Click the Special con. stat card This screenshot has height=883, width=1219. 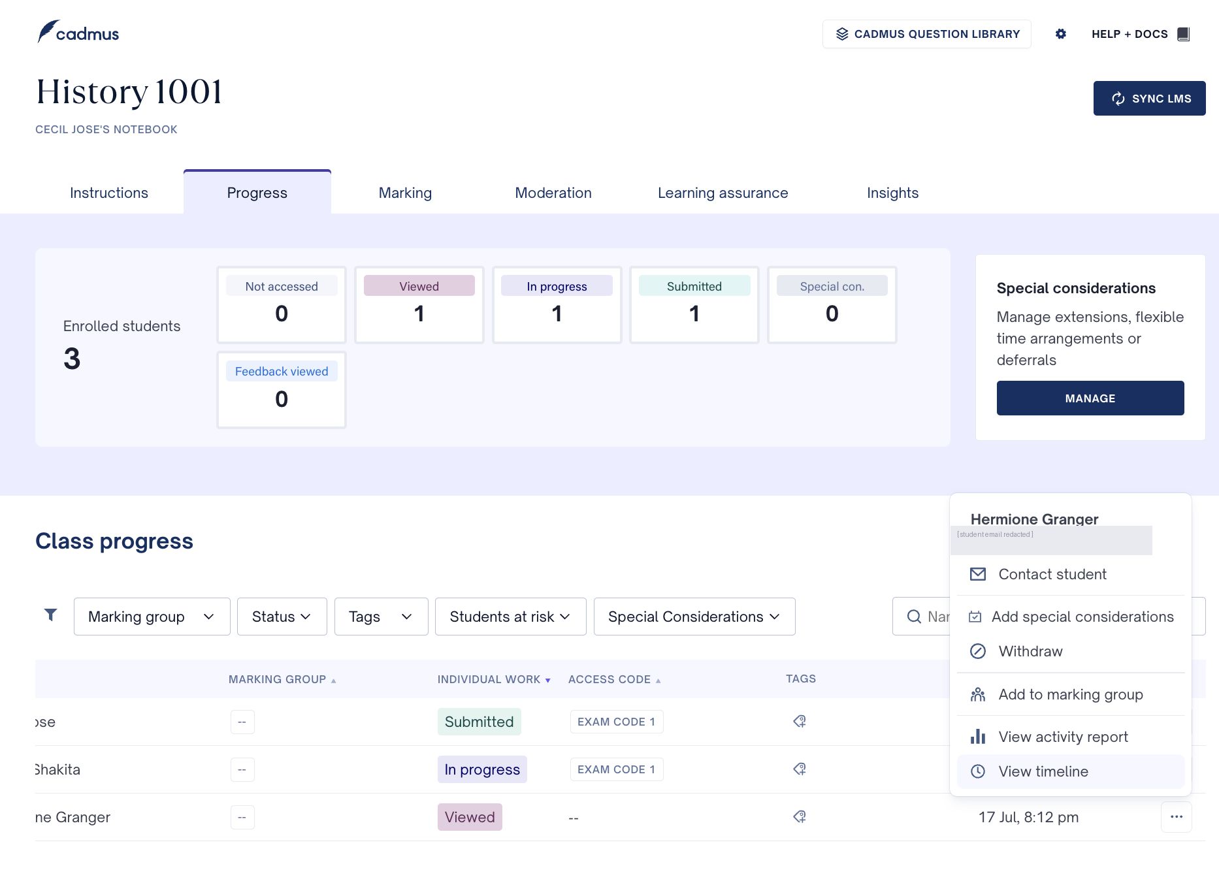tap(832, 304)
